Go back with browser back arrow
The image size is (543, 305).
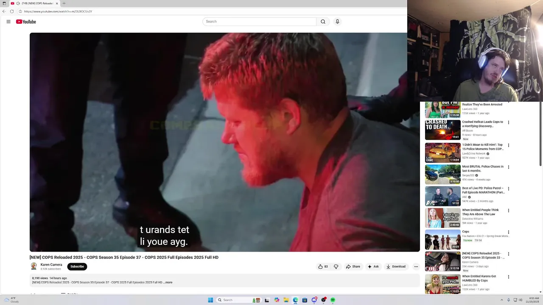[4, 11]
